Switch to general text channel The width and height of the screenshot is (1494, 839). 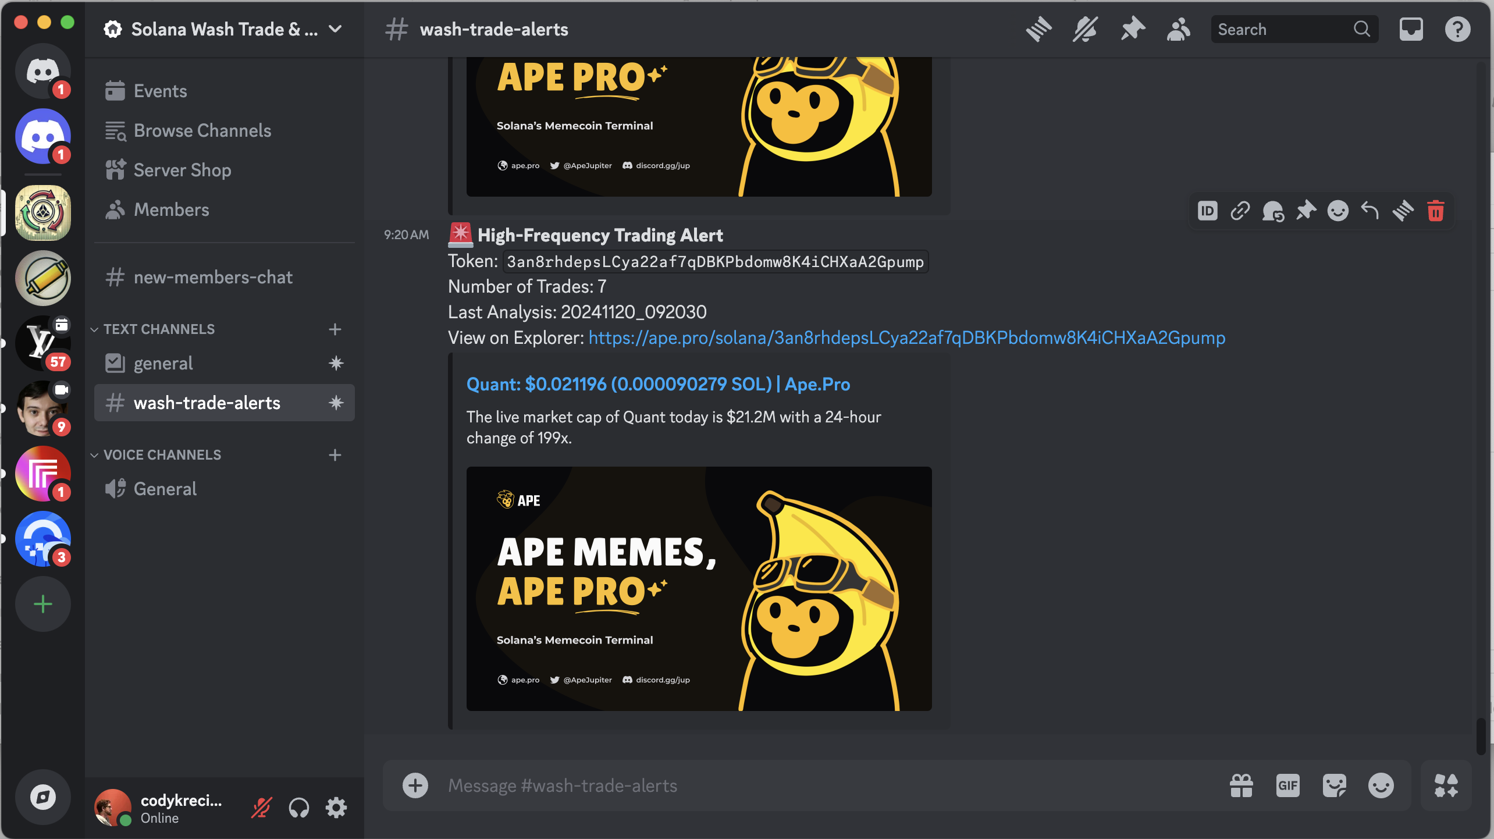click(x=225, y=363)
